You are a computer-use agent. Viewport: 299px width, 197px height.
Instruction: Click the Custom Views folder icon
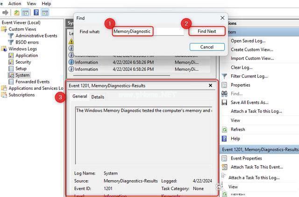coord(4,29)
